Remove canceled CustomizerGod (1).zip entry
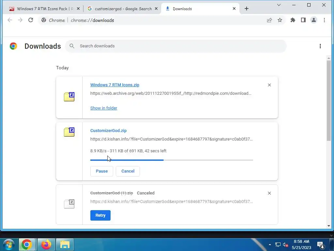The height and width of the screenshot is (251, 334). pos(269,193)
